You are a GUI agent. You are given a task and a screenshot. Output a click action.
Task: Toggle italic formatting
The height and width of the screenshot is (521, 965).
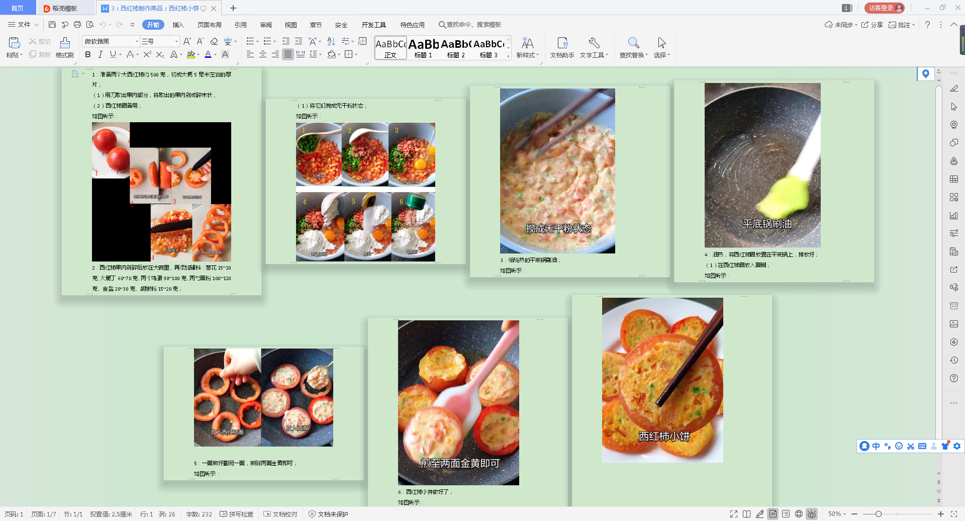coord(100,54)
